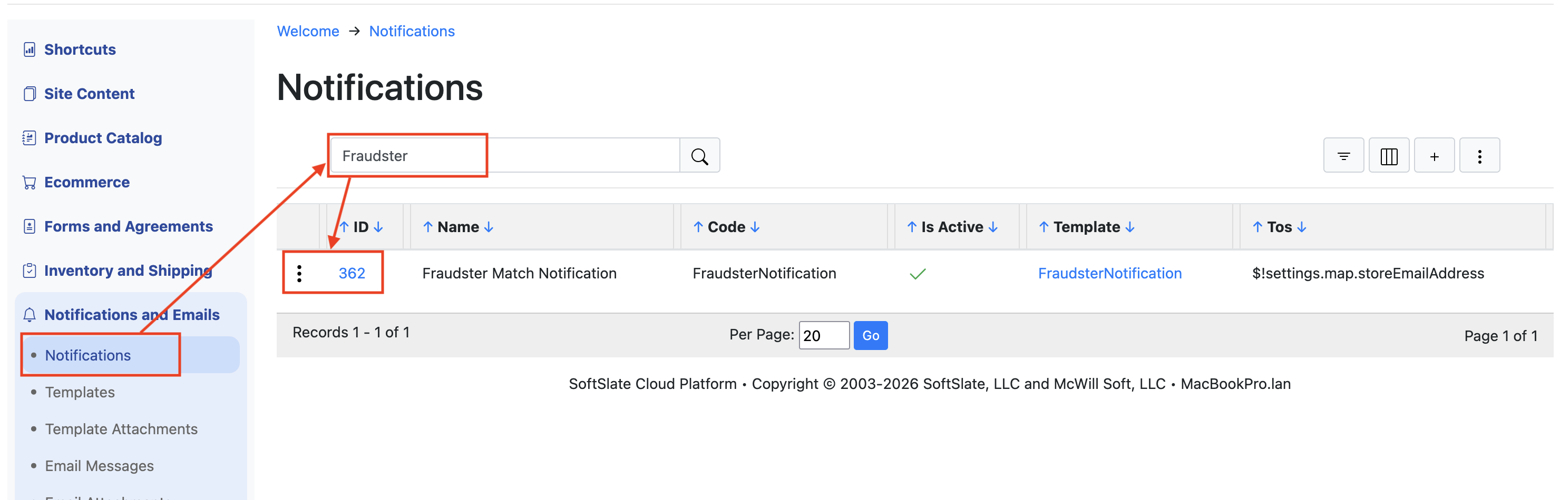Sort Code column ascending with up arrow

click(x=698, y=227)
